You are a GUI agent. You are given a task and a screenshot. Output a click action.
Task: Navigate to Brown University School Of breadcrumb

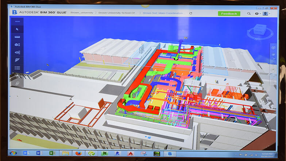point(118,13)
